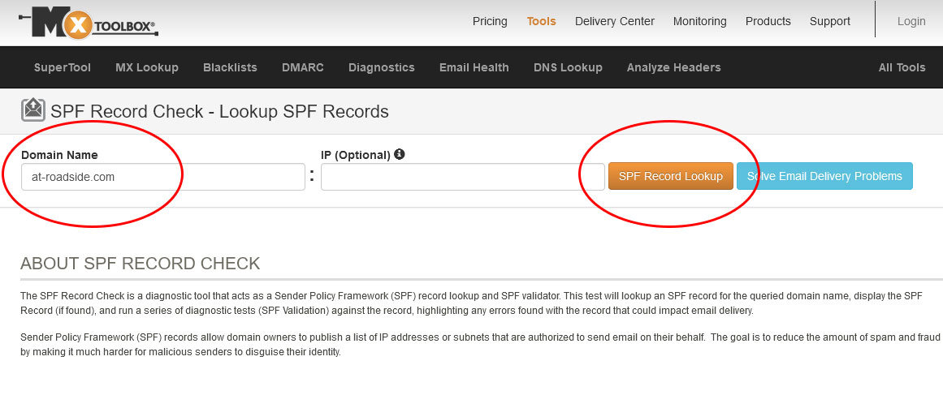The image size is (943, 408).
Task: Open Analyze Headers
Action: click(673, 67)
